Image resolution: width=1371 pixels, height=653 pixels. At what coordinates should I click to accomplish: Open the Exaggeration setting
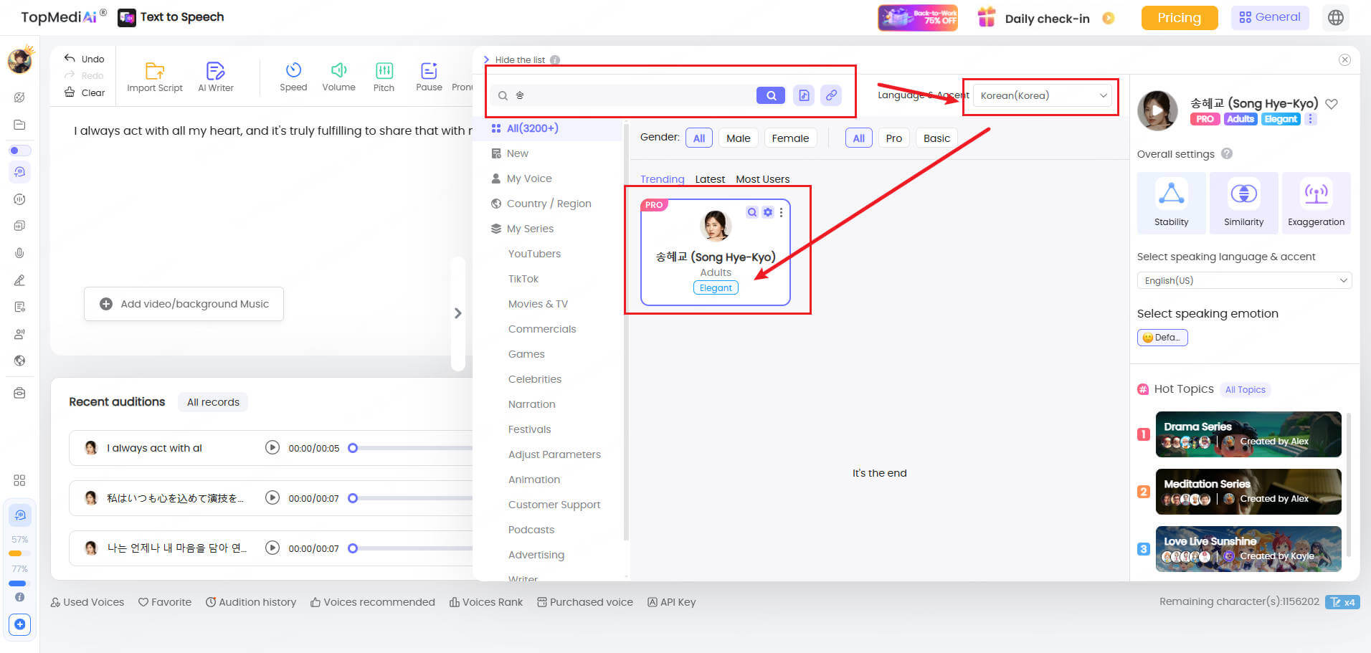coord(1316,203)
